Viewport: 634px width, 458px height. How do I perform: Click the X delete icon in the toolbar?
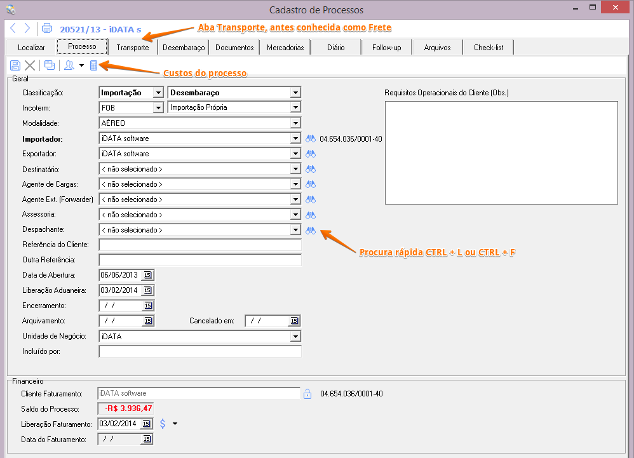point(29,65)
